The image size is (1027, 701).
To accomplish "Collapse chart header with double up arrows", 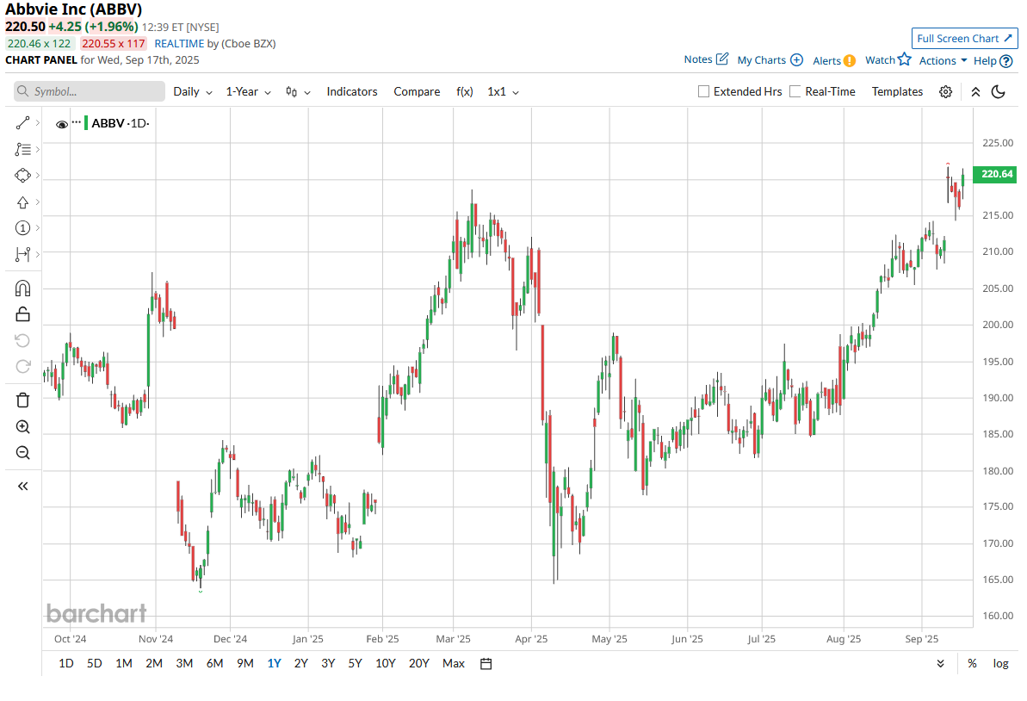I will click(x=976, y=92).
